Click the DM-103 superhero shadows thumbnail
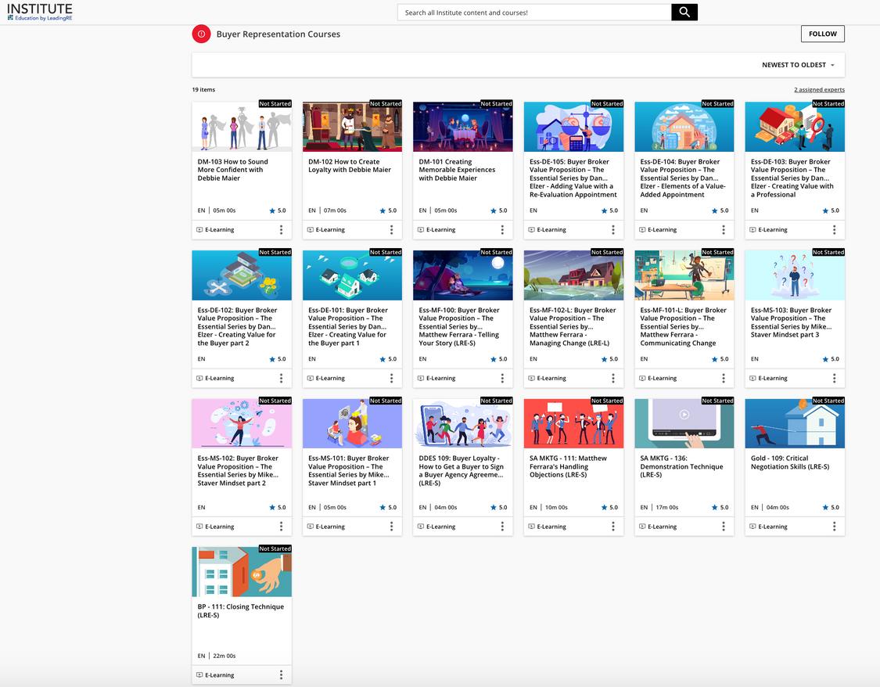The image size is (880, 687). (242, 127)
